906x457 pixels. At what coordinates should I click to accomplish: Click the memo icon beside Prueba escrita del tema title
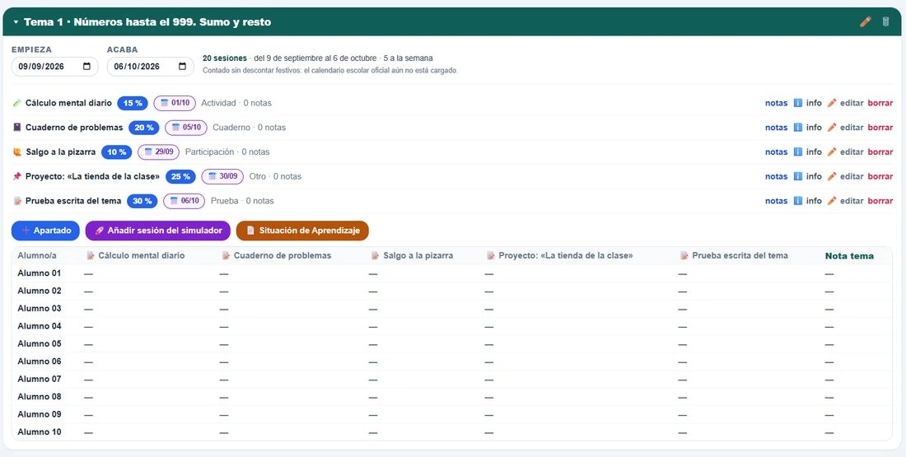pos(16,201)
